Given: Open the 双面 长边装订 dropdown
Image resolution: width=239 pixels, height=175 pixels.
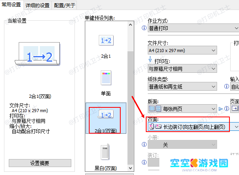Looking at the screenshot, I should pyautogui.click(x=193, y=126).
